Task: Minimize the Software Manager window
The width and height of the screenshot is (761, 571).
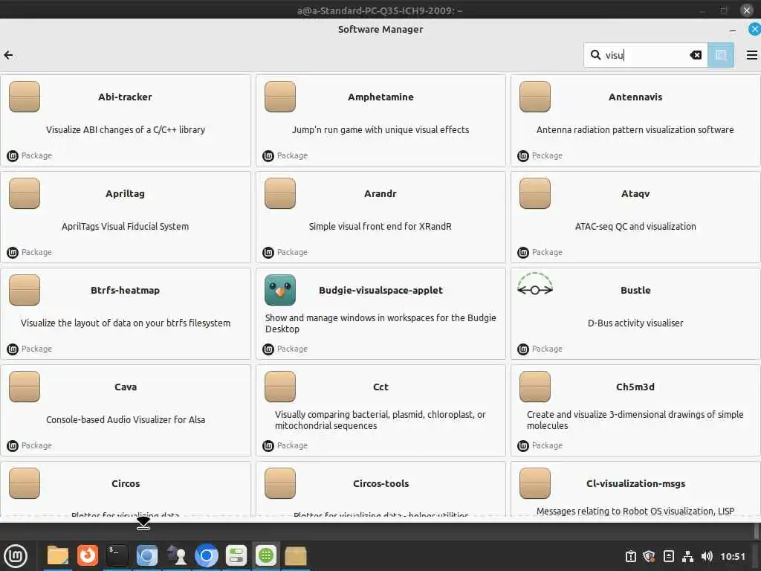Action: 732,30
